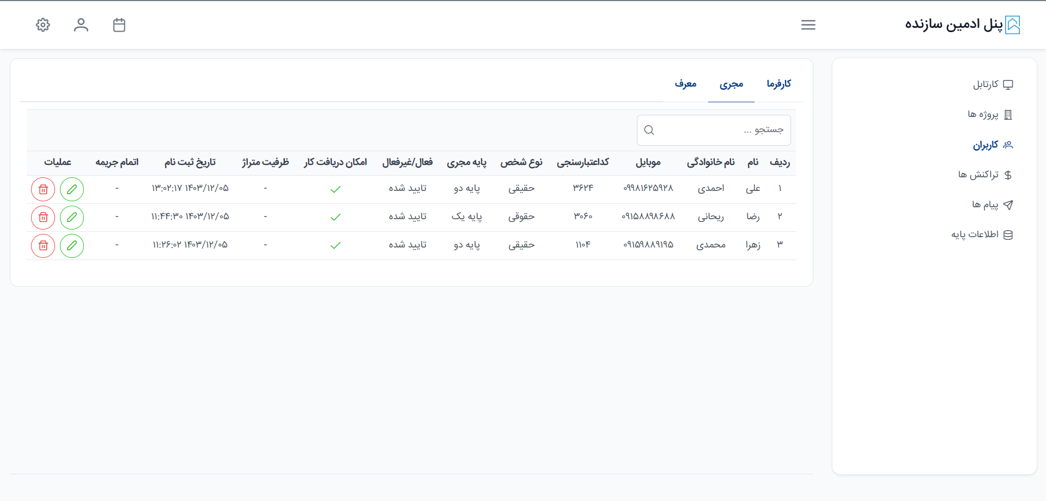
Task: Open کارتابل in the sidebar
Action: pos(992,85)
